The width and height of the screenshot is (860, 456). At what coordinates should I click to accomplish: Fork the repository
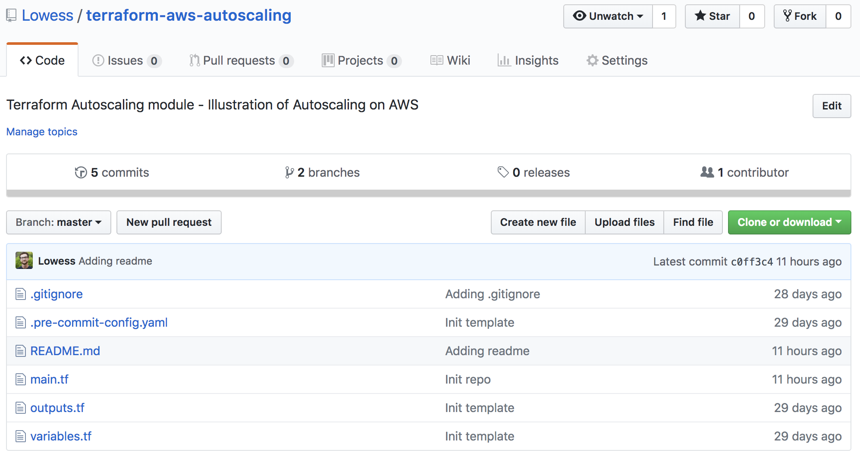click(x=800, y=16)
